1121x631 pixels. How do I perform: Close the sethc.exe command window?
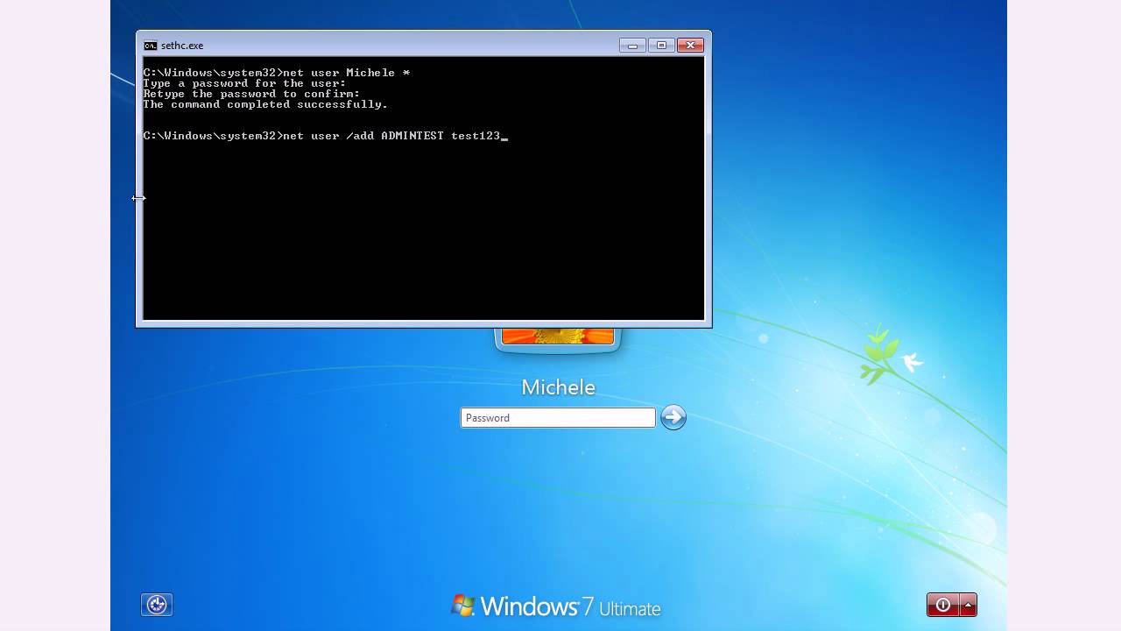(690, 46)
